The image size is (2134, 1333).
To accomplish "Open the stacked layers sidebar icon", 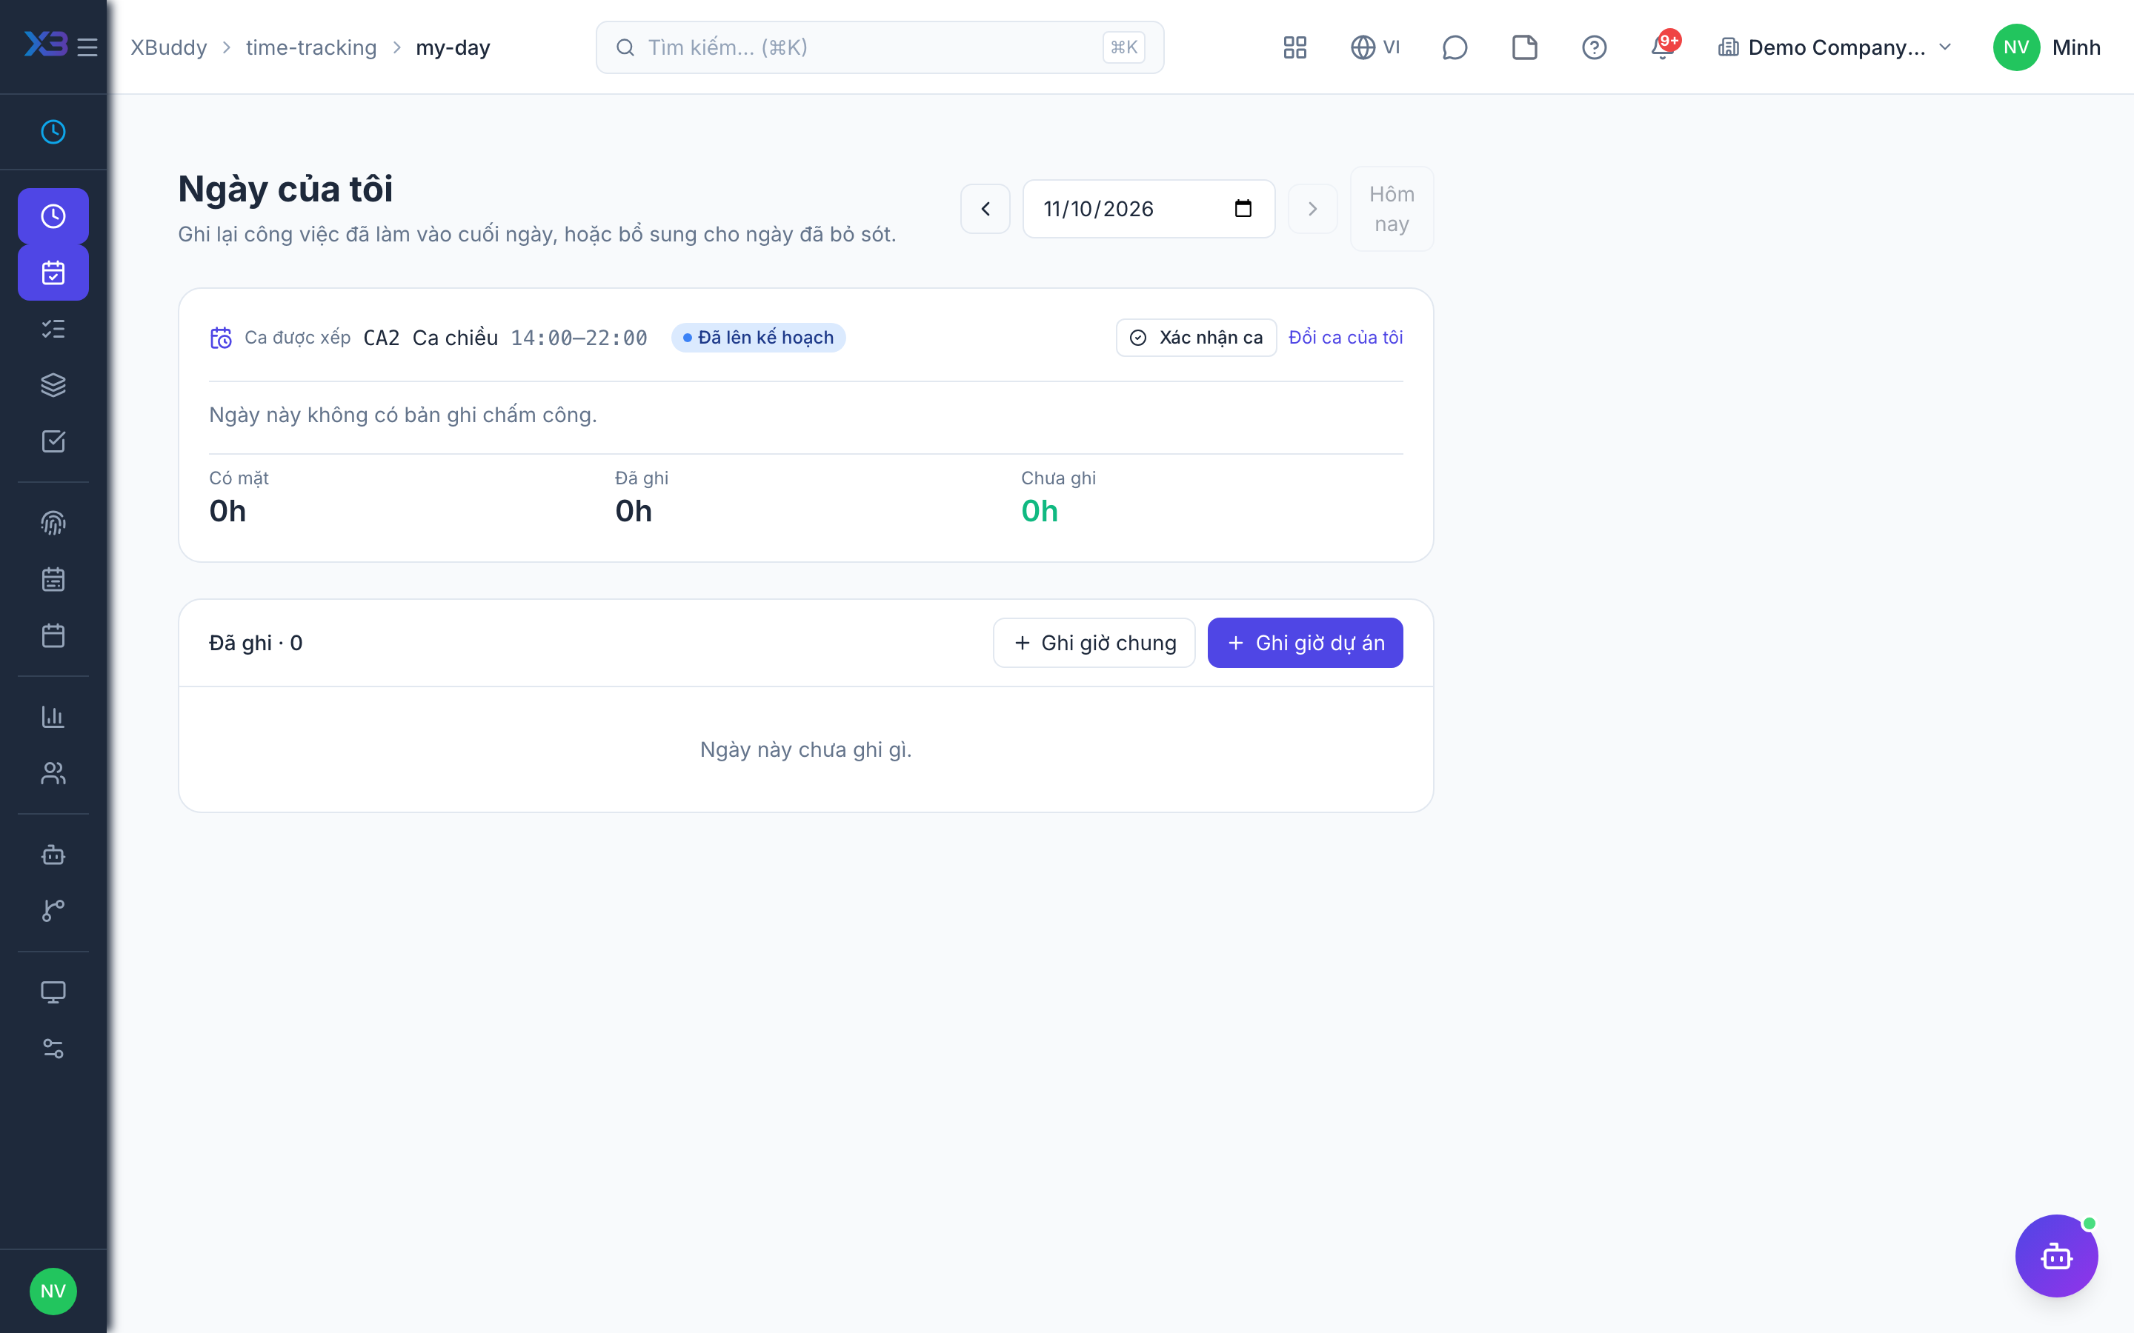I will tap(53, 385).
